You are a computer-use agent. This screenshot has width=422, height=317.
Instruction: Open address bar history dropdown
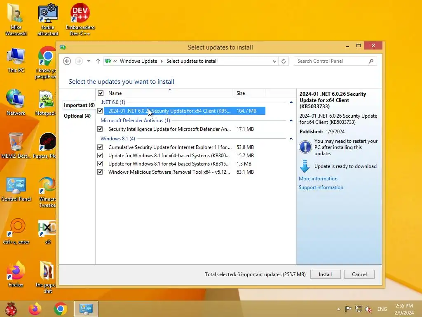(274, 61)
